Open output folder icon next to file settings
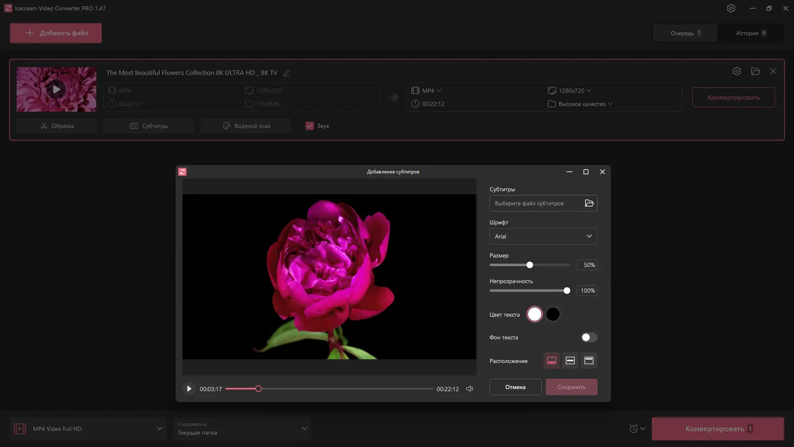This screenshot has width=794, height=447. point(756,71)
